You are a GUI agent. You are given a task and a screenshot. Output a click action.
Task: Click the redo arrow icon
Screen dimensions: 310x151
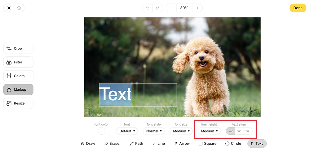[x=157, y=8]
